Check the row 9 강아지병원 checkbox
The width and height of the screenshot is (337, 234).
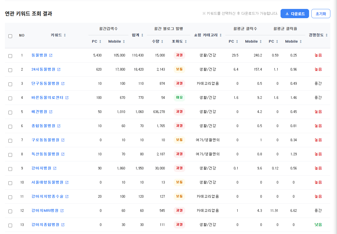10,169
